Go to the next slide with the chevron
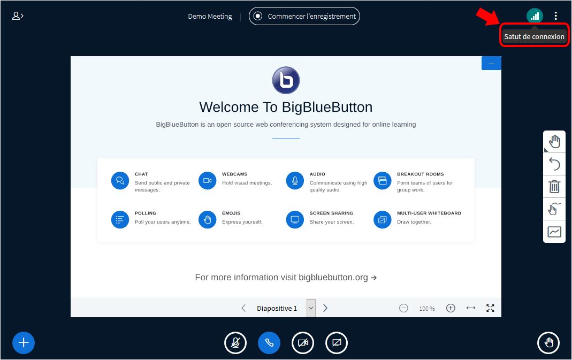 tap(325, 308)
